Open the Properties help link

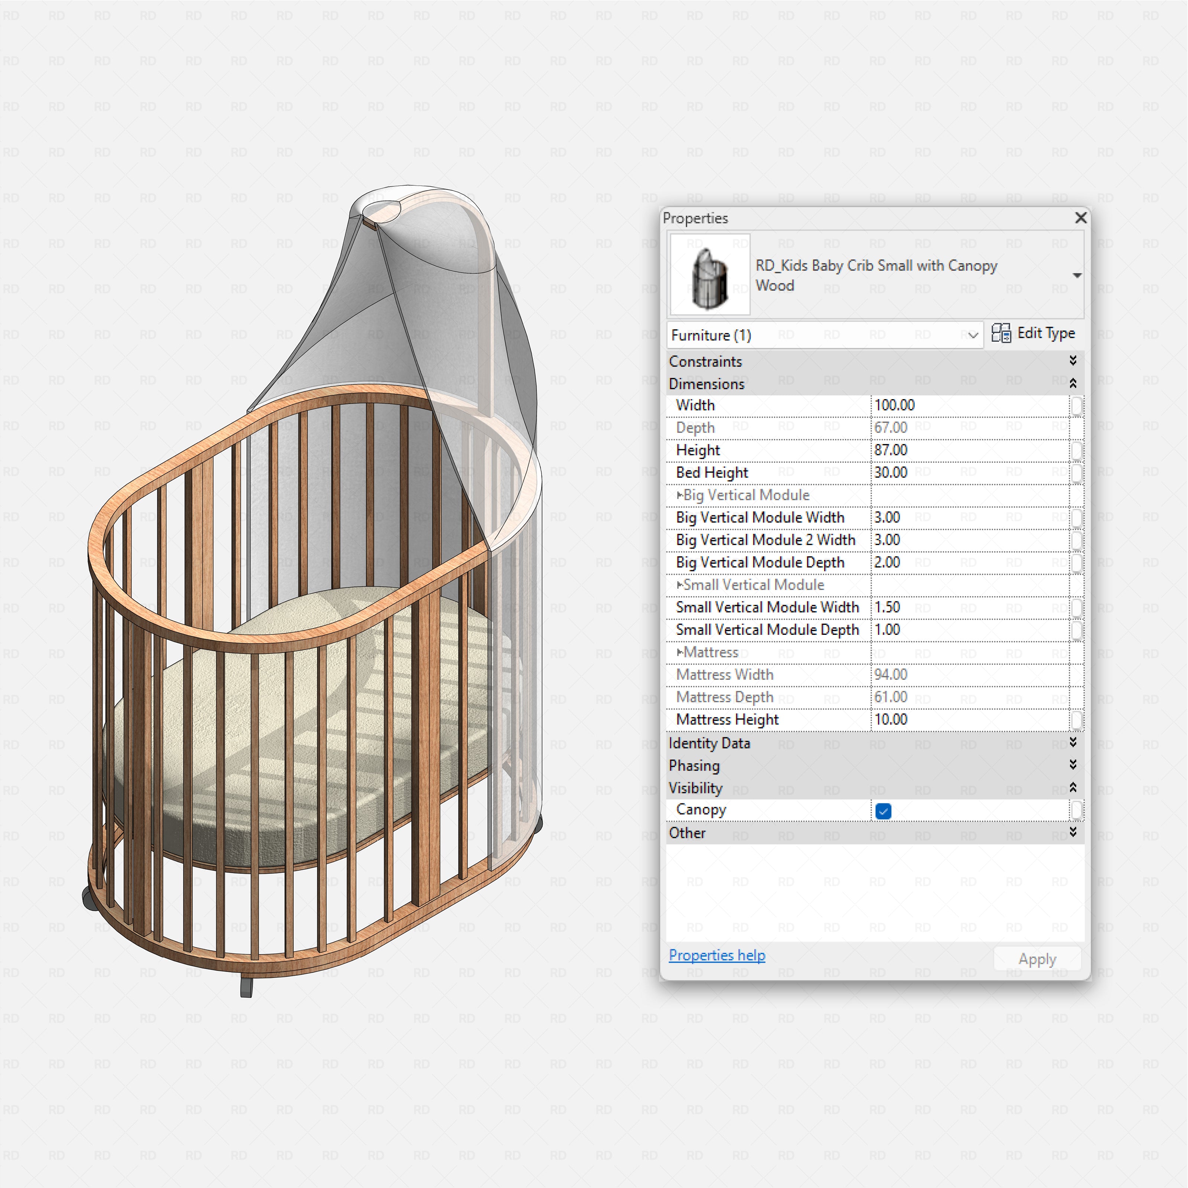click(717, 956)
